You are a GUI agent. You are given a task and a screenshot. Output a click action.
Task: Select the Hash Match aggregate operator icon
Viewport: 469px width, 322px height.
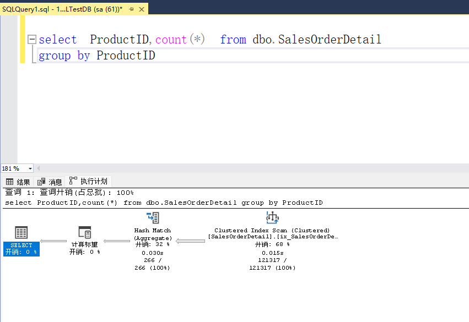153,218
